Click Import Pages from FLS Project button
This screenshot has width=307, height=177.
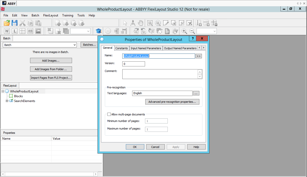point(51,78)
